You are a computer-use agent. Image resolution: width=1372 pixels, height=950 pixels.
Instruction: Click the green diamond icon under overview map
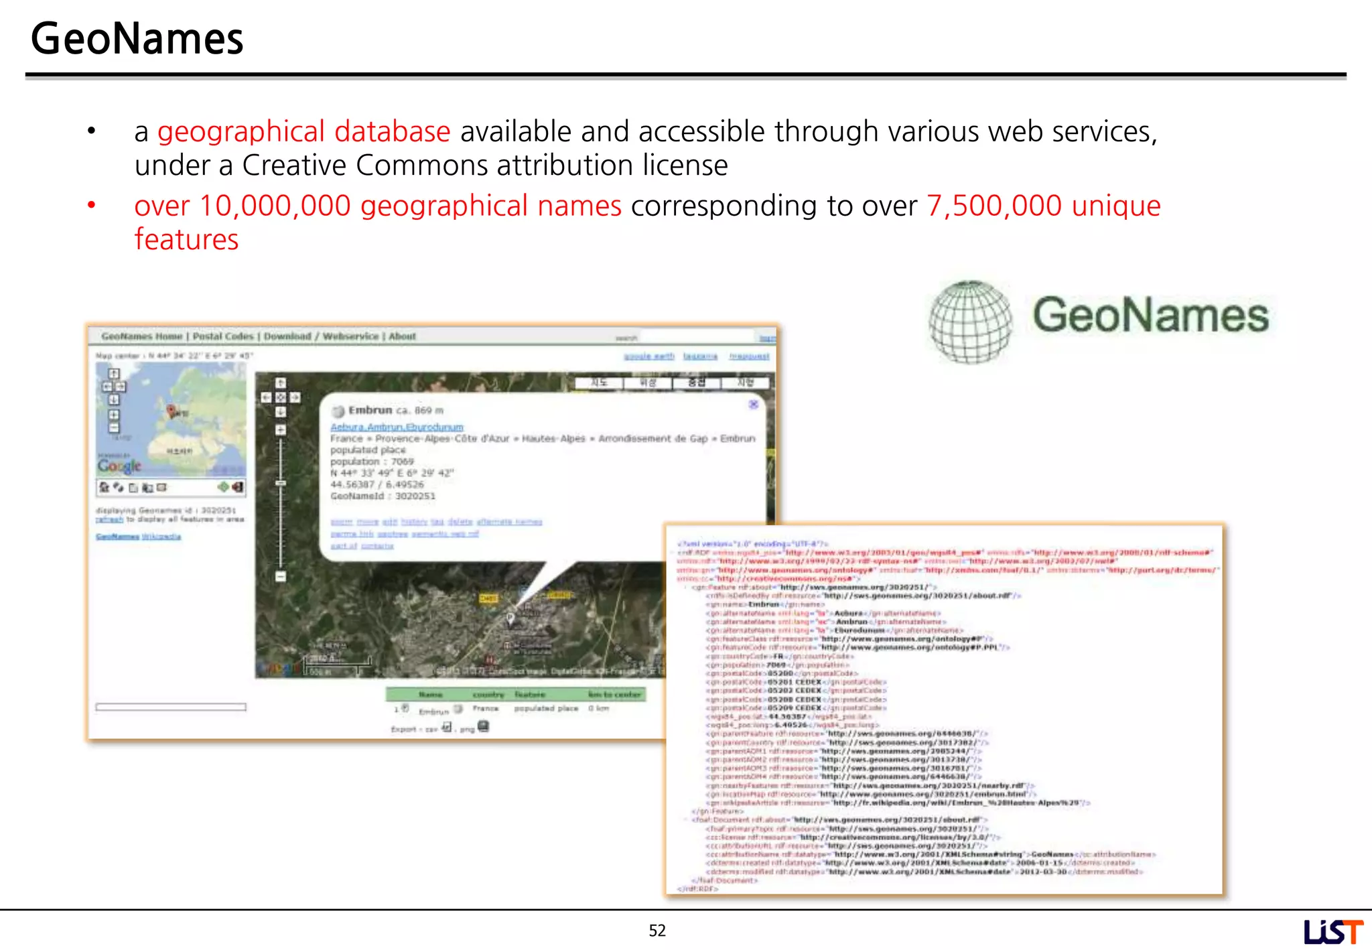[x=223, y=487]
